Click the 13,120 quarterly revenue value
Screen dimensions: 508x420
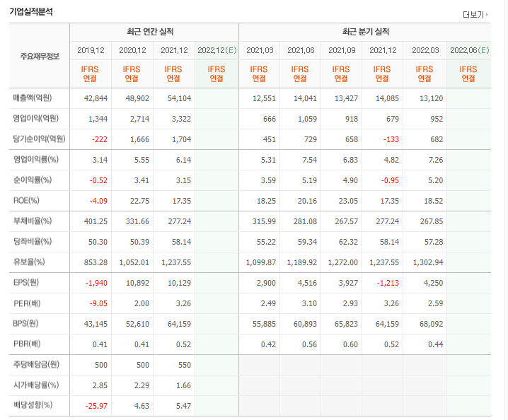pyautogui.click(x=431, y=98)
